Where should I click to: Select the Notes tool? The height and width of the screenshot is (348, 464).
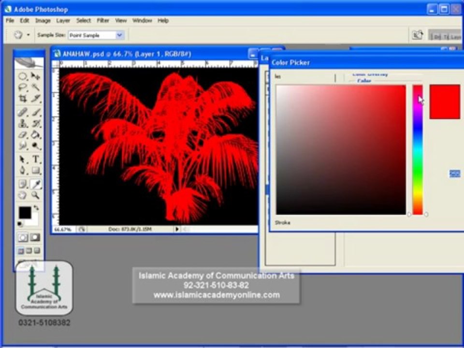click(x=23, y=184)
